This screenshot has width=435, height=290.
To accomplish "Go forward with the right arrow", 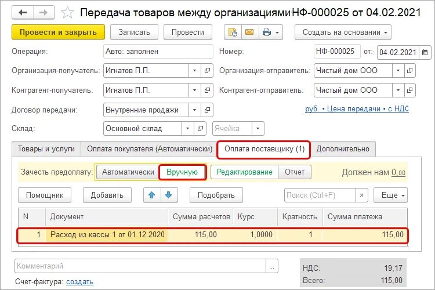I will [x=43, y=13].
